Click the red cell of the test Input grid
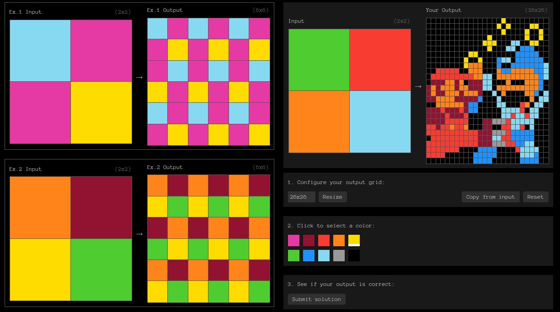This screenshot has height=312, width=560. click(380, 60)
